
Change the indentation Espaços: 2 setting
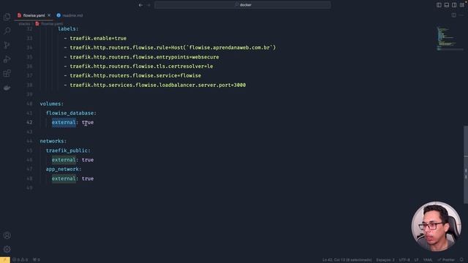(x=385, y=260)
